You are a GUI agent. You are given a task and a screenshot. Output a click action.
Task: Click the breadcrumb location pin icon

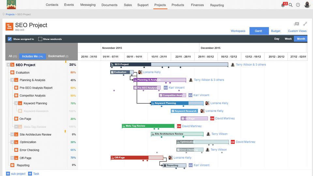coord(4,14)
